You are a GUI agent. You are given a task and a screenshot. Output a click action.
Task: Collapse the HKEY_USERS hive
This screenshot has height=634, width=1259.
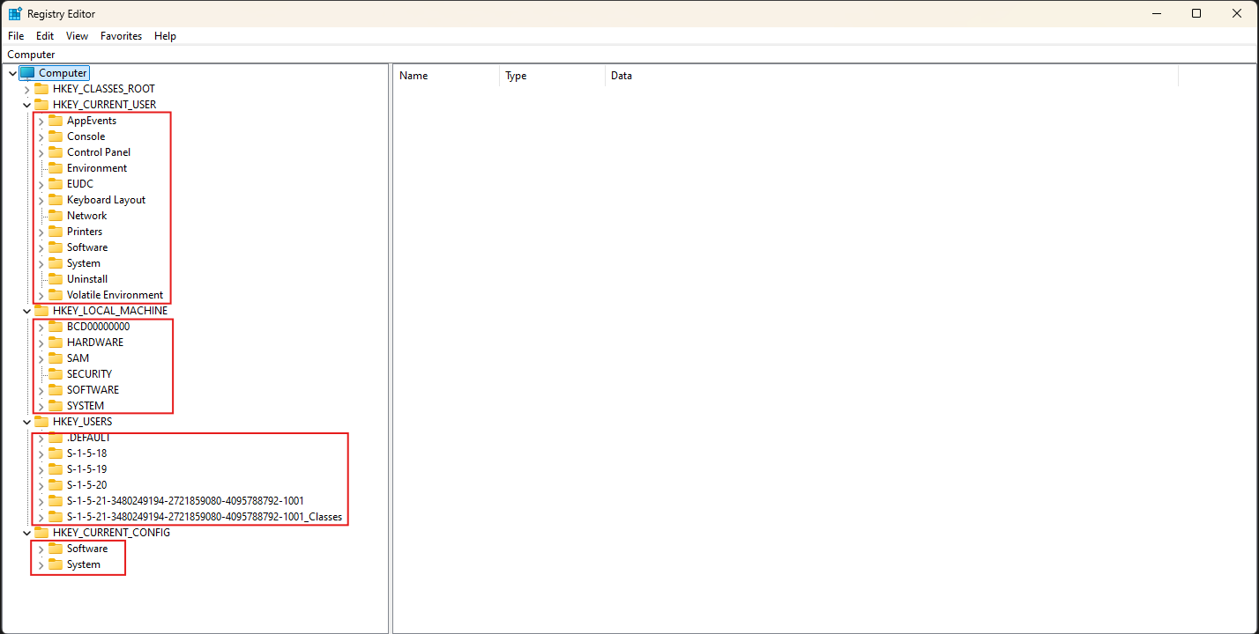point(26,422)
